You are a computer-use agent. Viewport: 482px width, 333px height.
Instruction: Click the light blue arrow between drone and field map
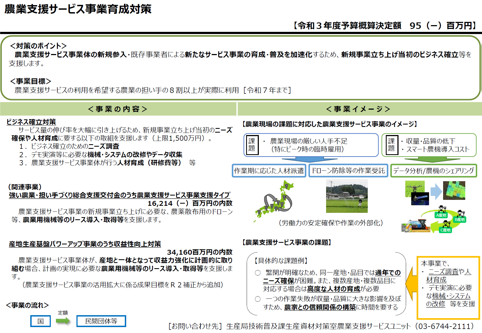[436, 191]
